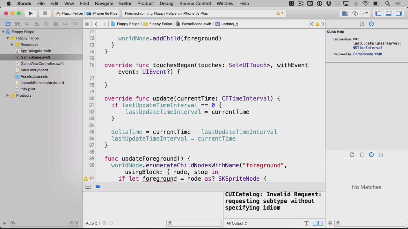The image size is (408, 229).
Task: Toggle the Variables view in debug area
Action: point(315,223)
